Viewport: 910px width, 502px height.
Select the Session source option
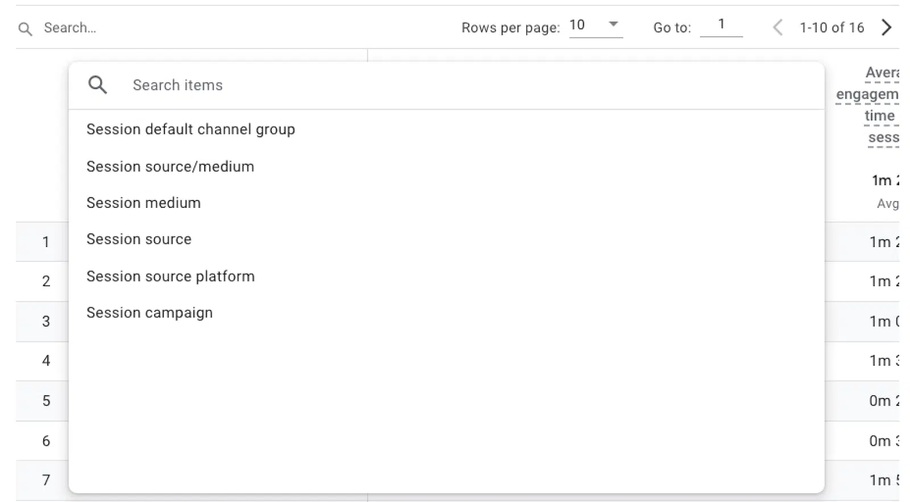[139, 239]
